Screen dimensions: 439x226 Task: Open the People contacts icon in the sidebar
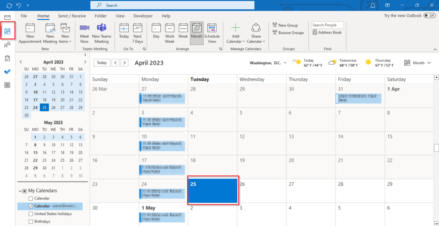7,44
